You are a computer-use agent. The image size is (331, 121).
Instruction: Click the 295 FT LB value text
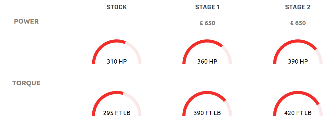[x=117, y=113]
